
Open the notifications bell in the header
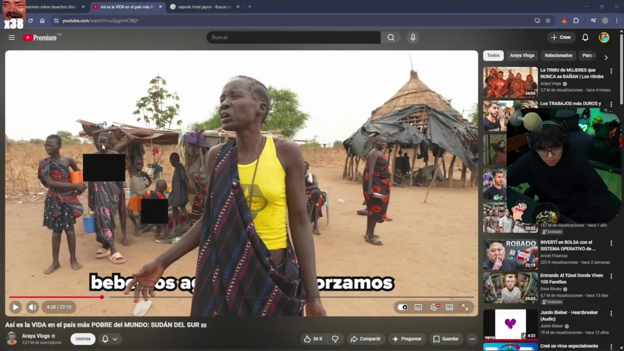click(585, 38)
